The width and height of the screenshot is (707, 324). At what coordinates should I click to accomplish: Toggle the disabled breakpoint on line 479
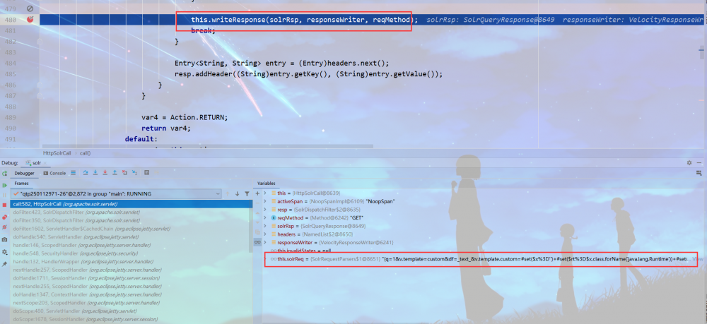[30, 8]
